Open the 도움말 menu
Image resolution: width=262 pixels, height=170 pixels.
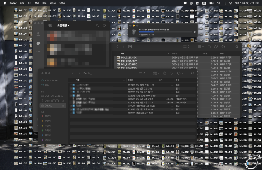coord(62,3)
